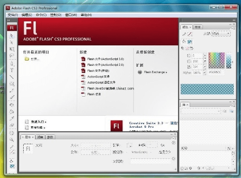Open the Properties panel options menu
The image size is (241, 178).
[x=175, y=138]
